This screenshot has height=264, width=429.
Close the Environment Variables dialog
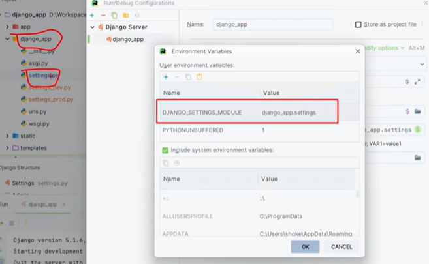[358, 51]
